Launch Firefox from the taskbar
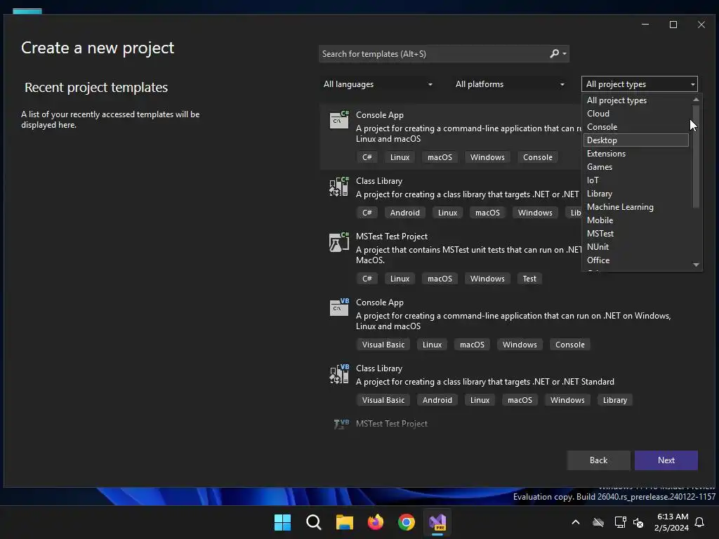The height and width of the screenshot is (539, 719). point(376,522)
